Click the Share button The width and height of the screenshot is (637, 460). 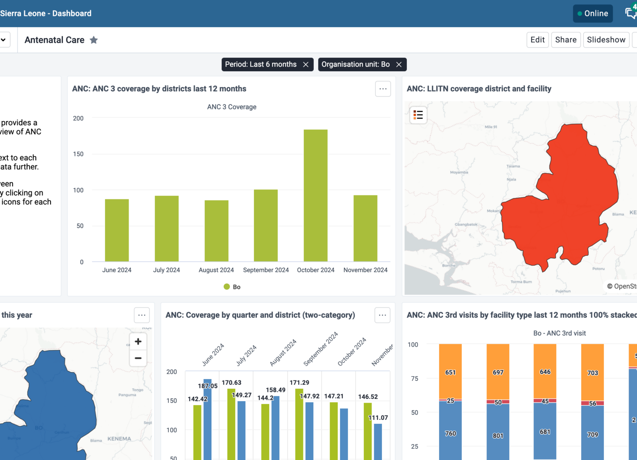click(566, 40)
